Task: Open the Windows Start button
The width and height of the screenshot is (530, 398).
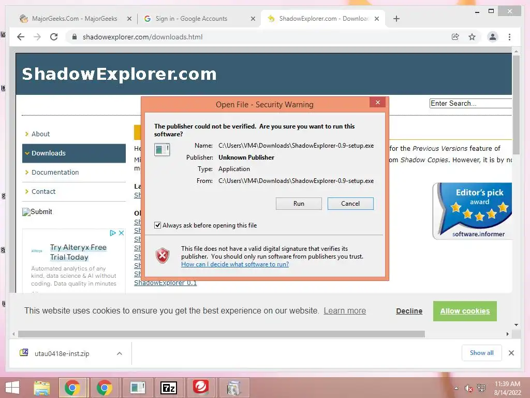Action: (12, 388)
